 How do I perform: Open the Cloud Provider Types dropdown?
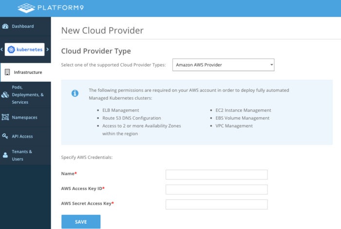pos(223,65)
